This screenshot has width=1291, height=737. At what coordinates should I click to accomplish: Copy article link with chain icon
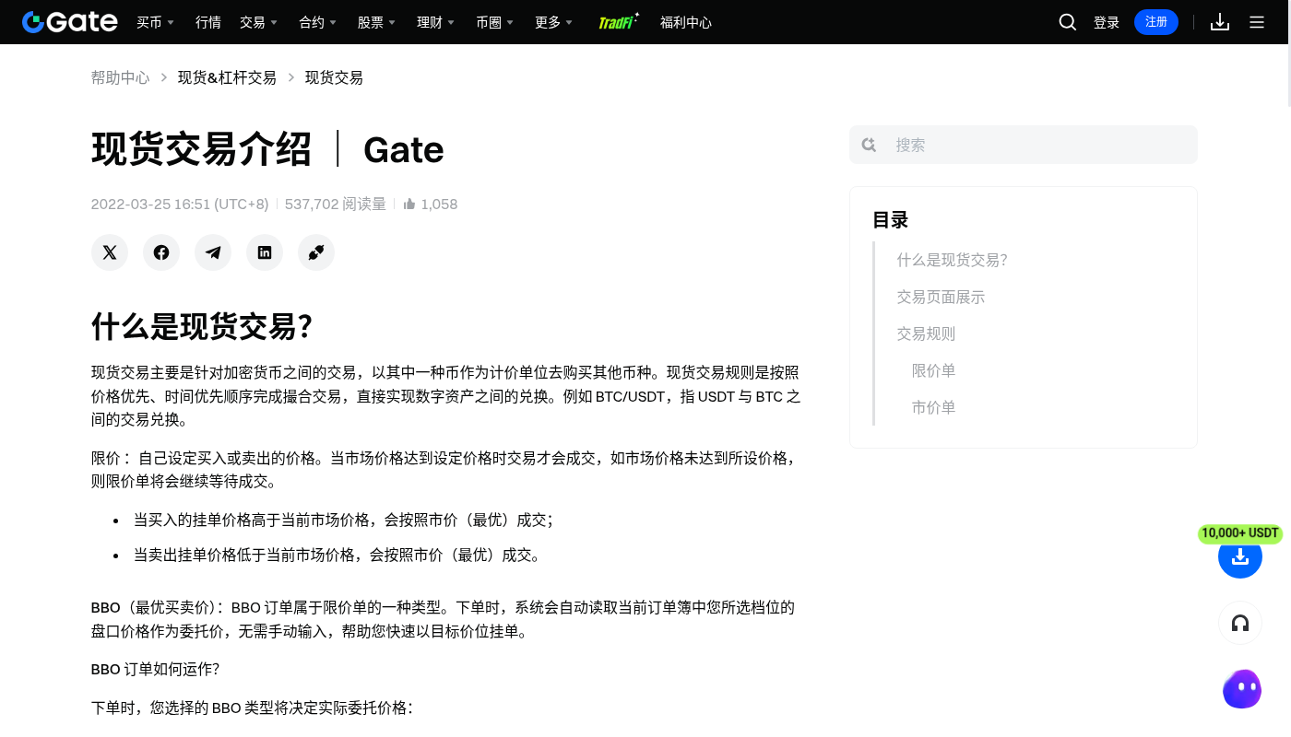coord(316,252)
